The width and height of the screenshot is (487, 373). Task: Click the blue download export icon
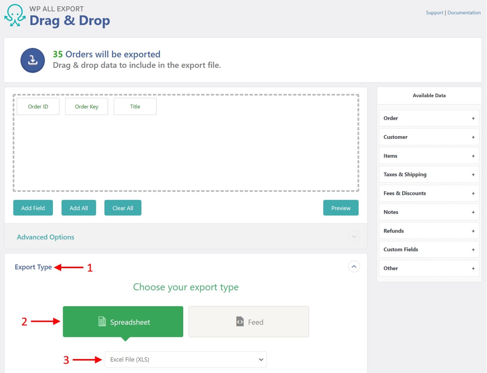tap(32, 60)
